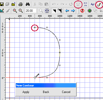
Task: Expand the Redo history dropdown arrow
Action: (x=66, y=4)
